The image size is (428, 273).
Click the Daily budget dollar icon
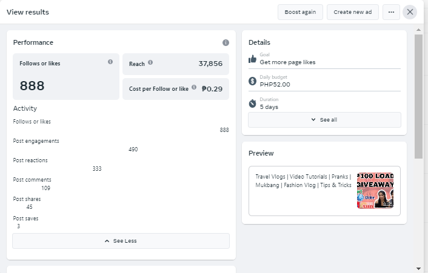tap(253, 81)
